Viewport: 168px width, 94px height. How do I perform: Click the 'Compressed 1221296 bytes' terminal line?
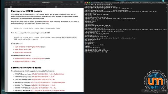97,50
